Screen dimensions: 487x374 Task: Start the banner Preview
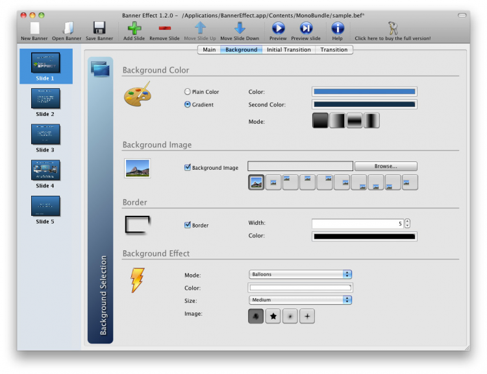pos(278,29)
